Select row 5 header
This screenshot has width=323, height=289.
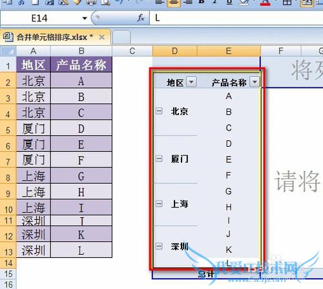pos(8,128)
